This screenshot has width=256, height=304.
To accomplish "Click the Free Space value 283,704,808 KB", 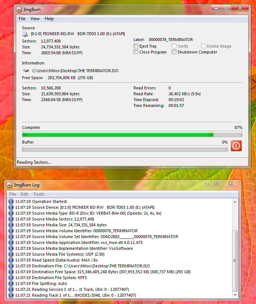I will (70, 78).
